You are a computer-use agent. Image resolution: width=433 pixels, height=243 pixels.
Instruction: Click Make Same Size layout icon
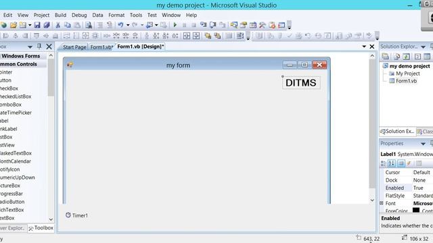(x=86, y=36)
